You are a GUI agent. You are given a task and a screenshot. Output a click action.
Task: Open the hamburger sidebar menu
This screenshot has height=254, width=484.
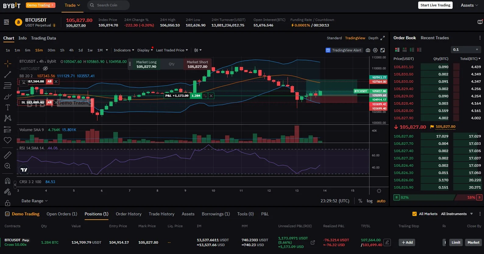tap(6, 22)
